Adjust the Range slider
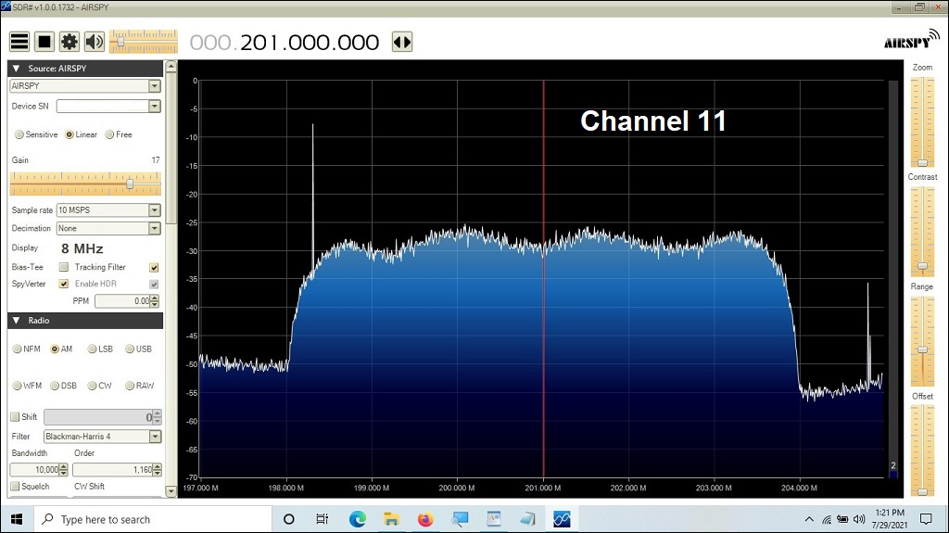Viewport: 949px width, 533px height. [x=922, y=341]
